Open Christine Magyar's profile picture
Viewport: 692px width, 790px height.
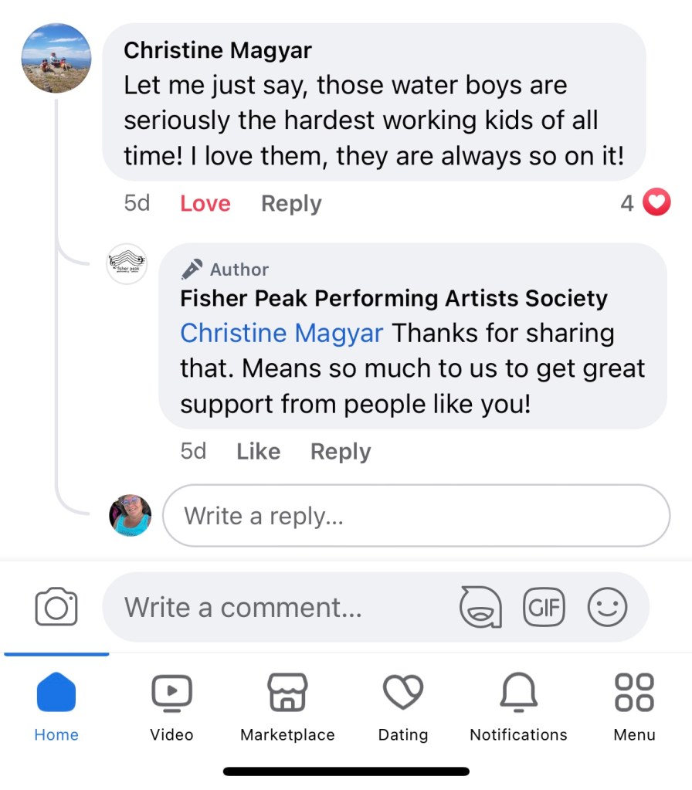[x=57, y=58]
